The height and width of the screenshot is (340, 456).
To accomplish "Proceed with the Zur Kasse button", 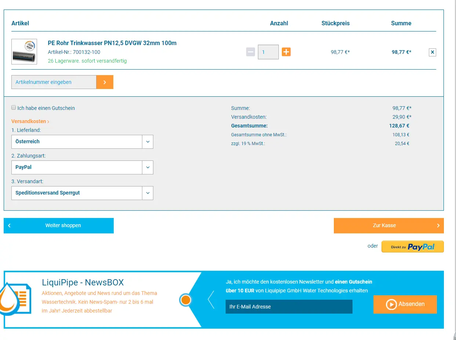I will pyautogui.click(x=388, y=226).
